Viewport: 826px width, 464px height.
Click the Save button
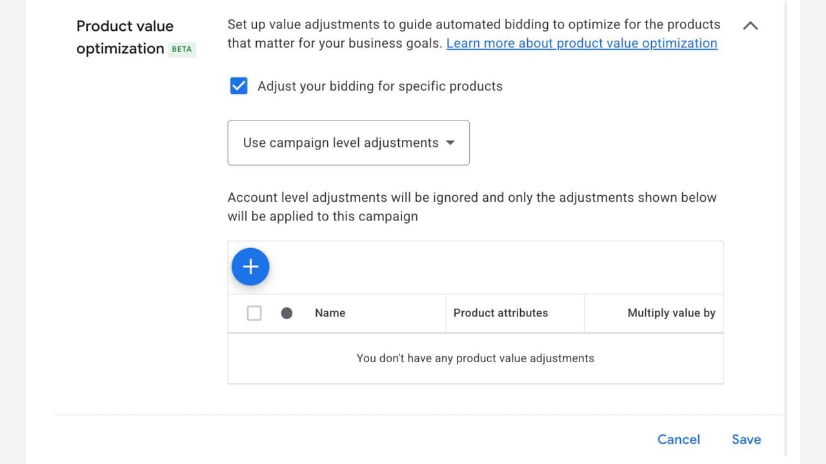click(746, 440)
